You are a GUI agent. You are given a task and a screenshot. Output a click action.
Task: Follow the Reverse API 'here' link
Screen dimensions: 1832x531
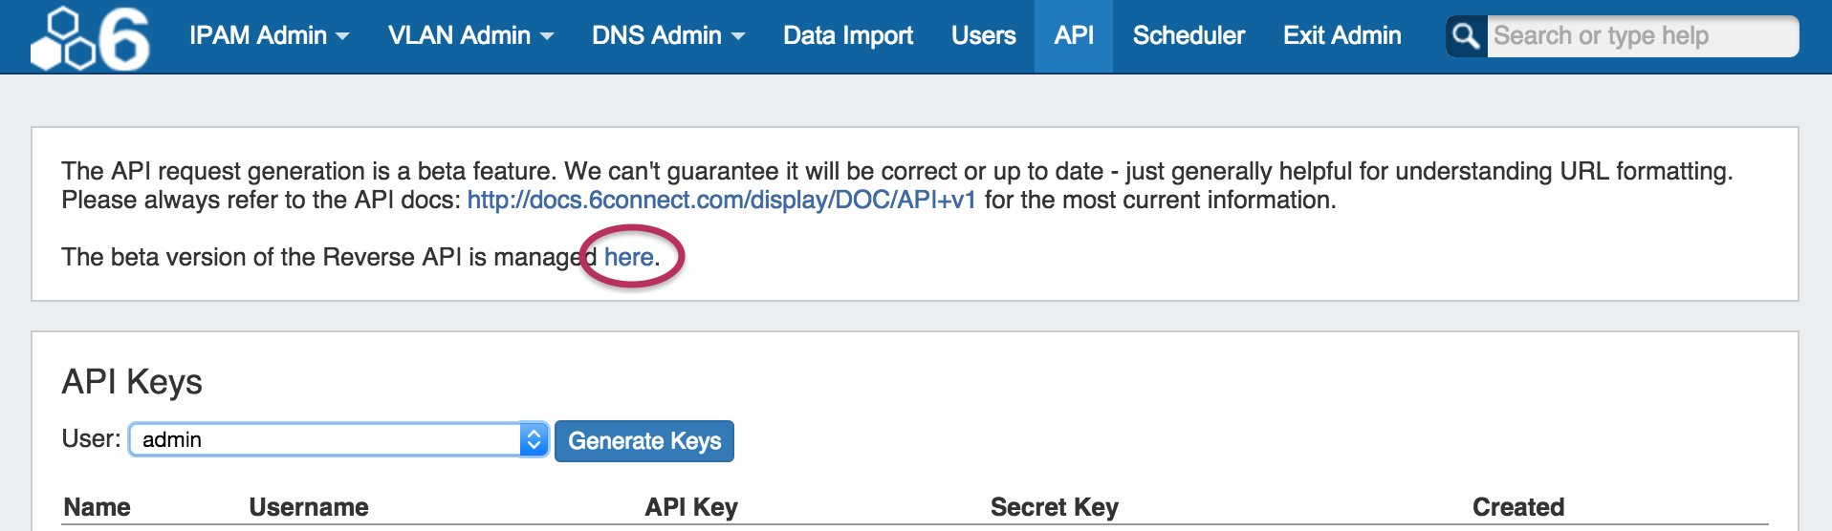tap(628, 257)
